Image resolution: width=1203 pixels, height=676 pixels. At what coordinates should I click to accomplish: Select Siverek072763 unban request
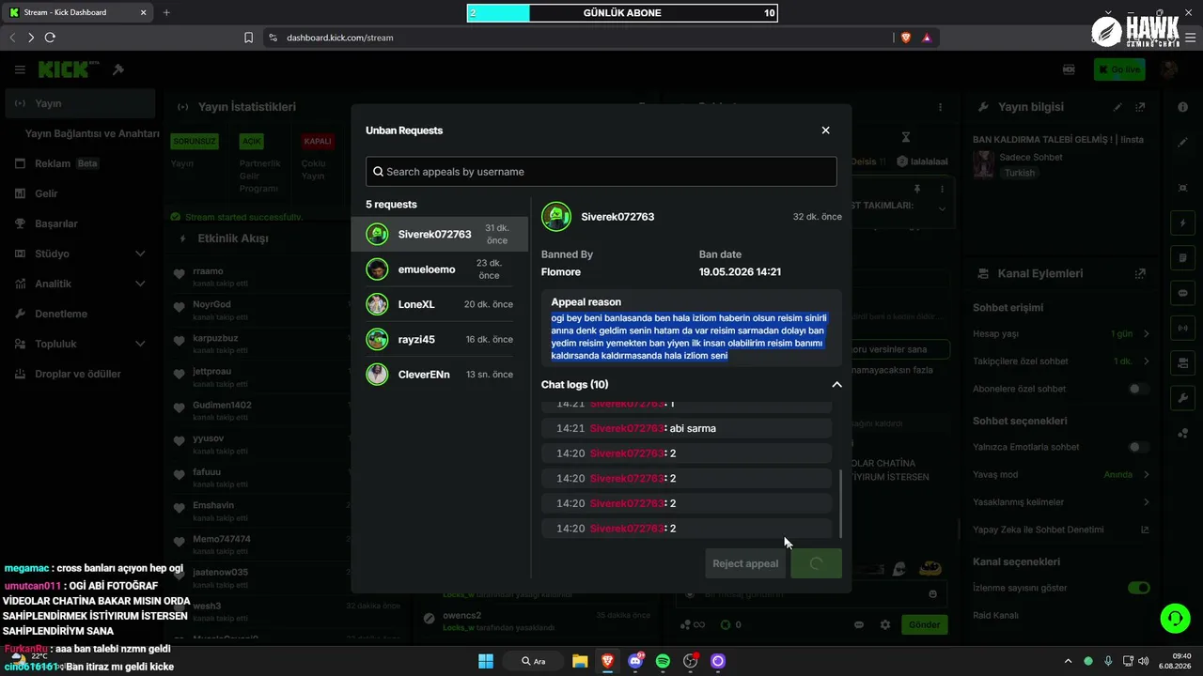440,234
